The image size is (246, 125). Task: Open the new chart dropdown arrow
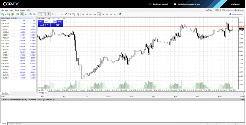click(5, 14)
